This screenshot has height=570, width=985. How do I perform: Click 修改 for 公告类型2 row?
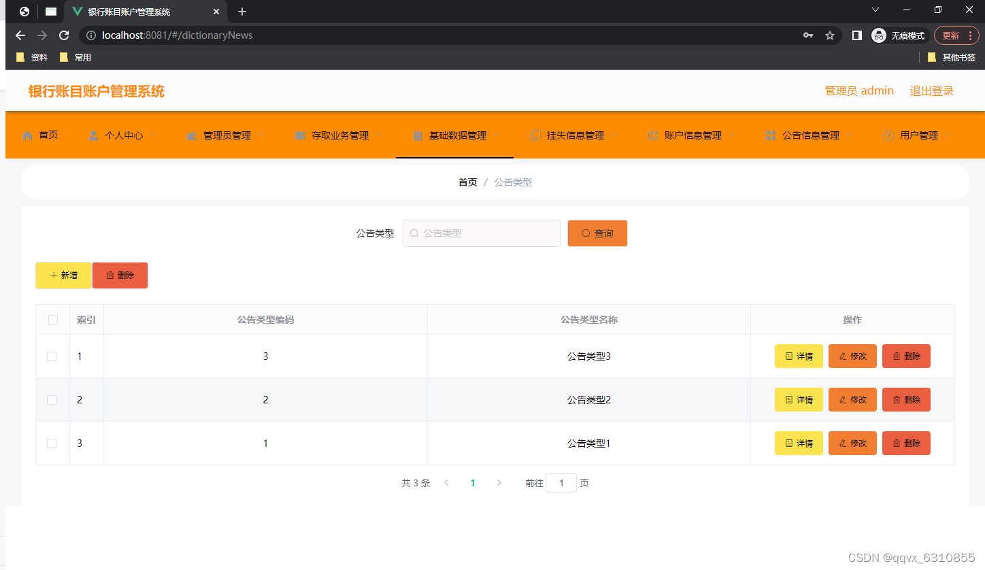[x=852, y=400]
